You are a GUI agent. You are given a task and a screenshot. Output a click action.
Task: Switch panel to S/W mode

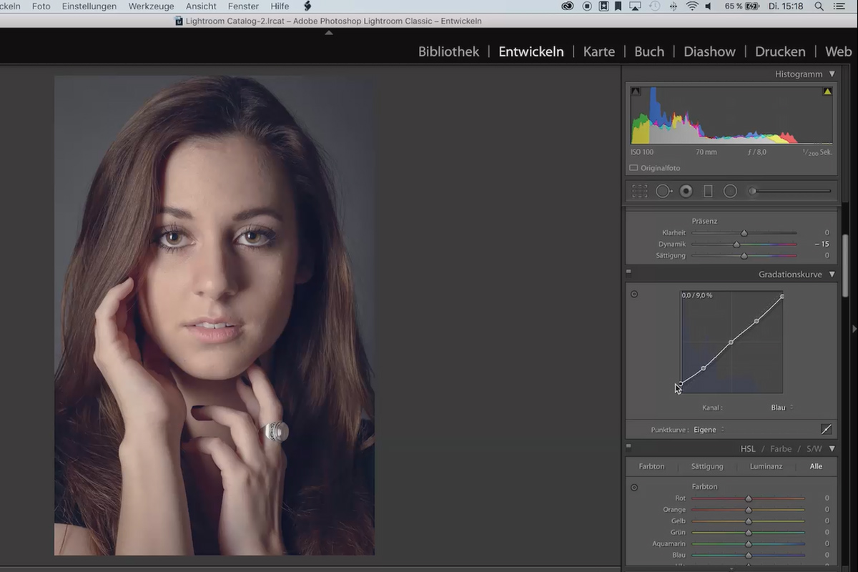[814, 449]
